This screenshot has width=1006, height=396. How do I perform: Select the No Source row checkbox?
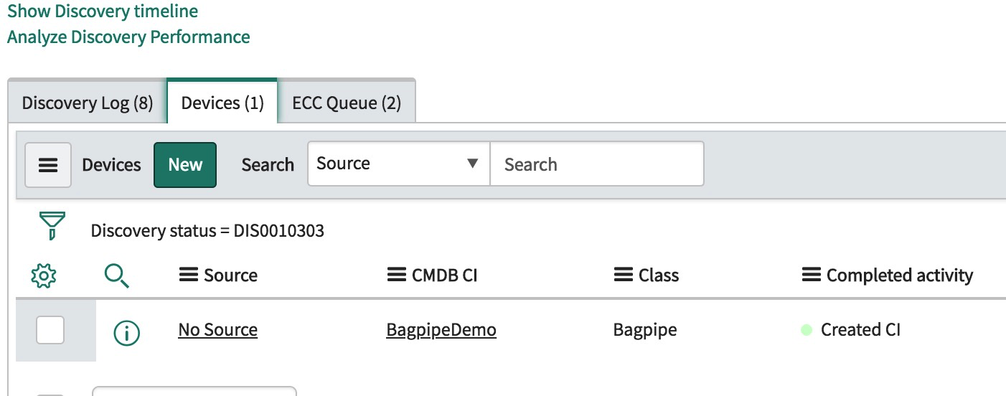tap(50, 330)
